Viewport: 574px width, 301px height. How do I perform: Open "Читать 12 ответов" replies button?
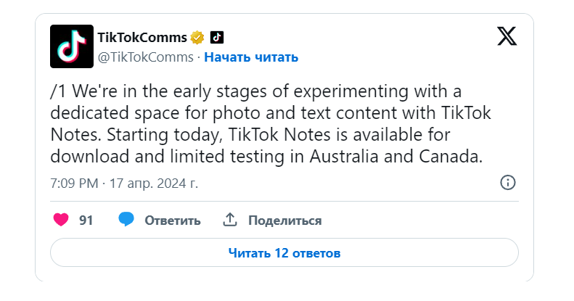pos(284,253)
